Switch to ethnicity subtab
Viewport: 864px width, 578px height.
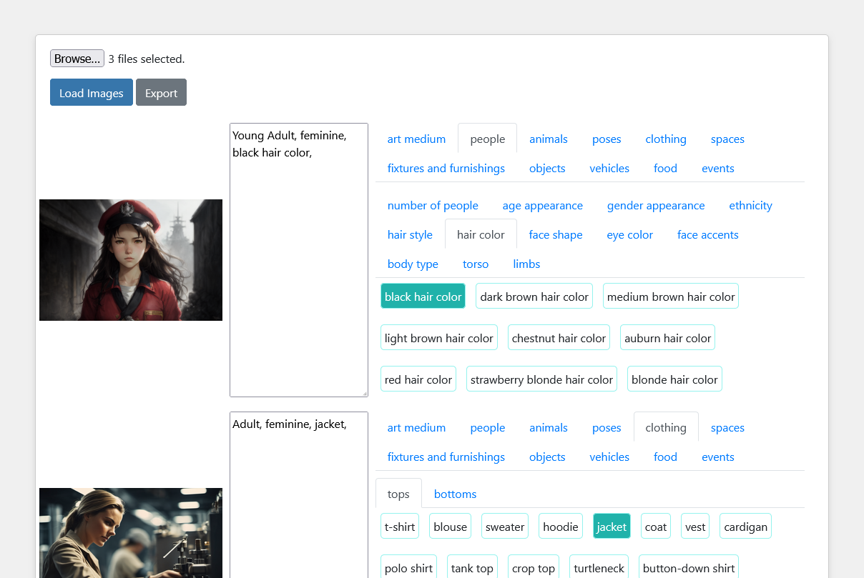[750, 205]
